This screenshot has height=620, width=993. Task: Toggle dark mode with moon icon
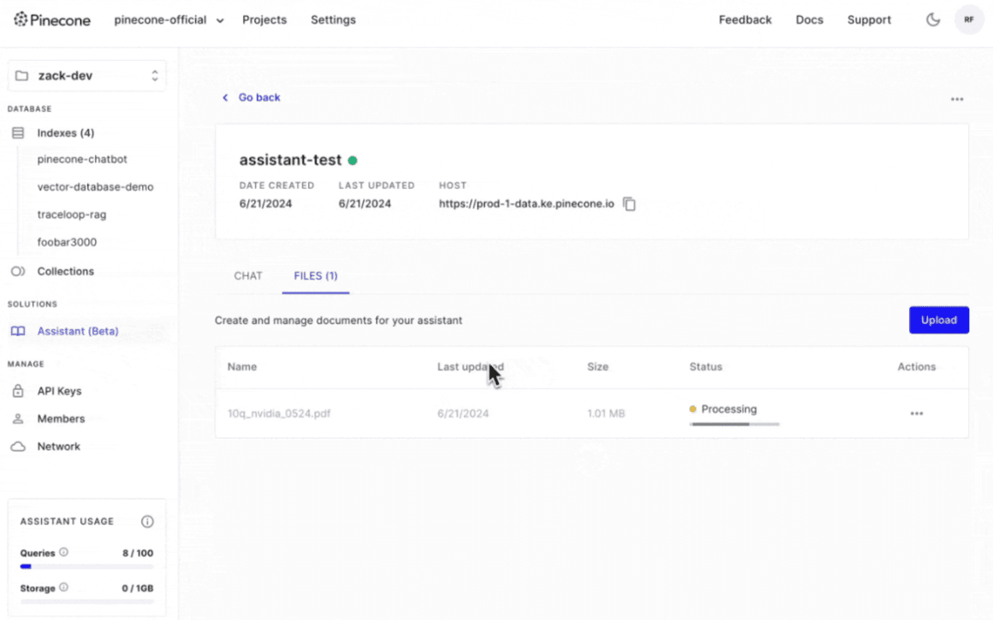tap(933, 20)
